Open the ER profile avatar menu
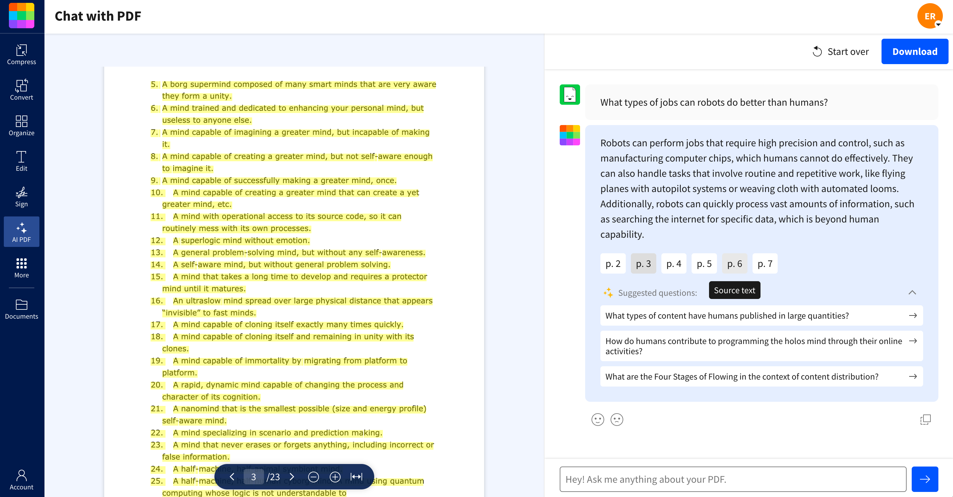953x497 pixels. click(930, 16)
